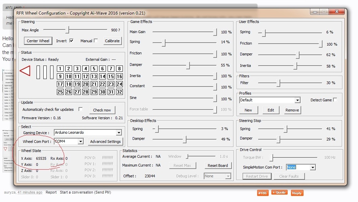Click button indicator number 16
The height and width of the screenshot is (202, 358).
tap(119, 76)
